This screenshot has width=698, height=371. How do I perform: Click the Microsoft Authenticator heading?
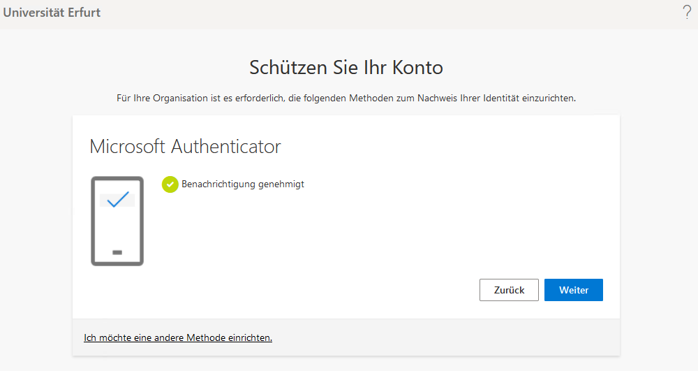click(x=185, y=147)
